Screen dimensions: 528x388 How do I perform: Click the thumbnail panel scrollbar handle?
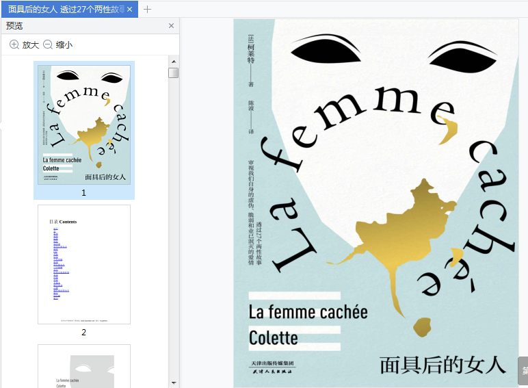coord(174,73)
